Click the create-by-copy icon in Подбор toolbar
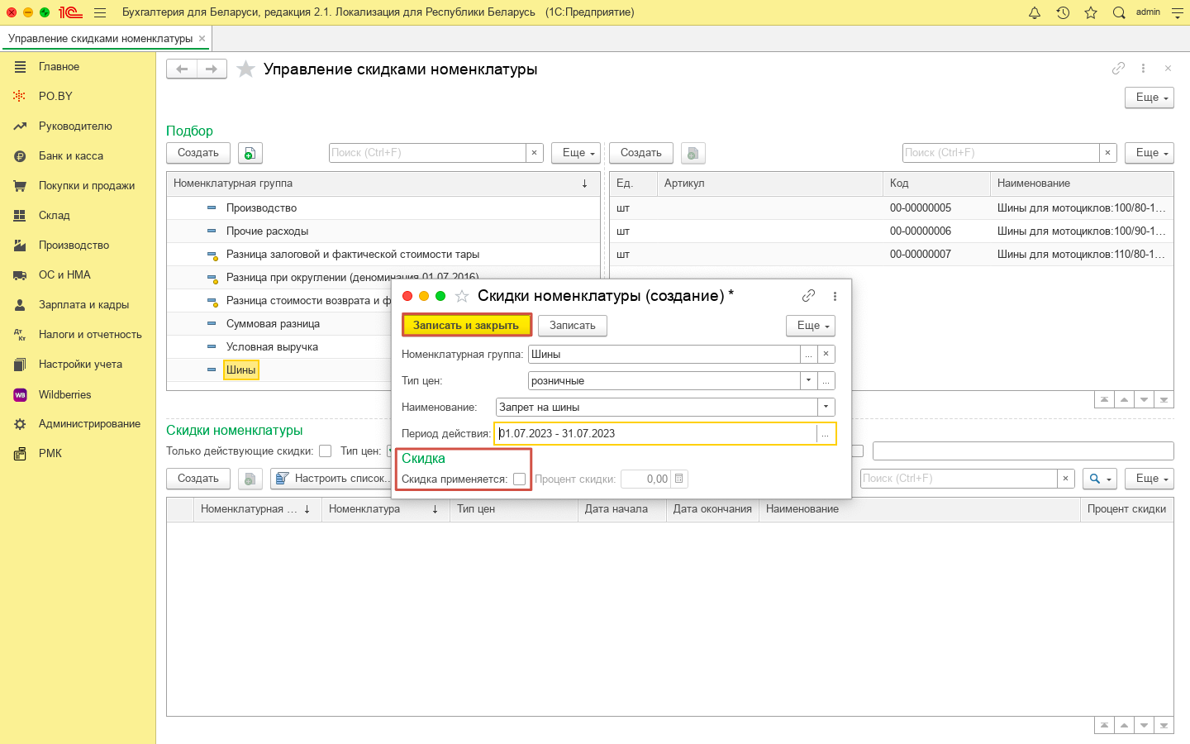This screenshot has height=744, width=1190. click(250, 153)
